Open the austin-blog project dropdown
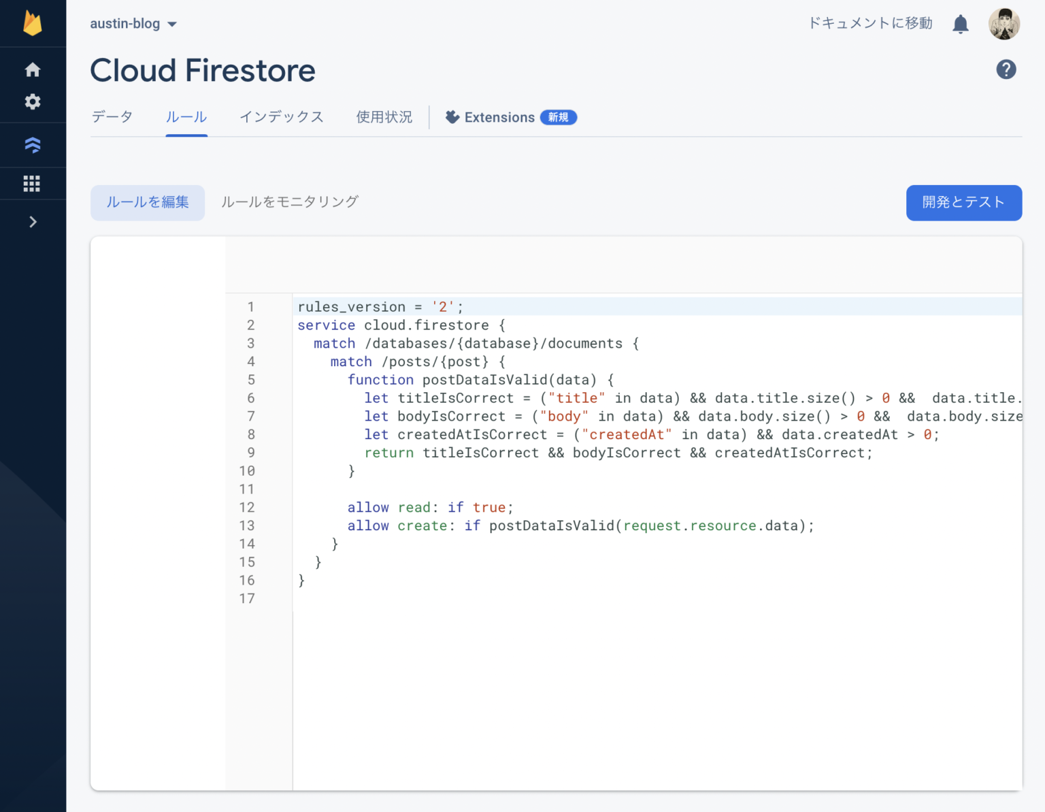 coord(133,23)
